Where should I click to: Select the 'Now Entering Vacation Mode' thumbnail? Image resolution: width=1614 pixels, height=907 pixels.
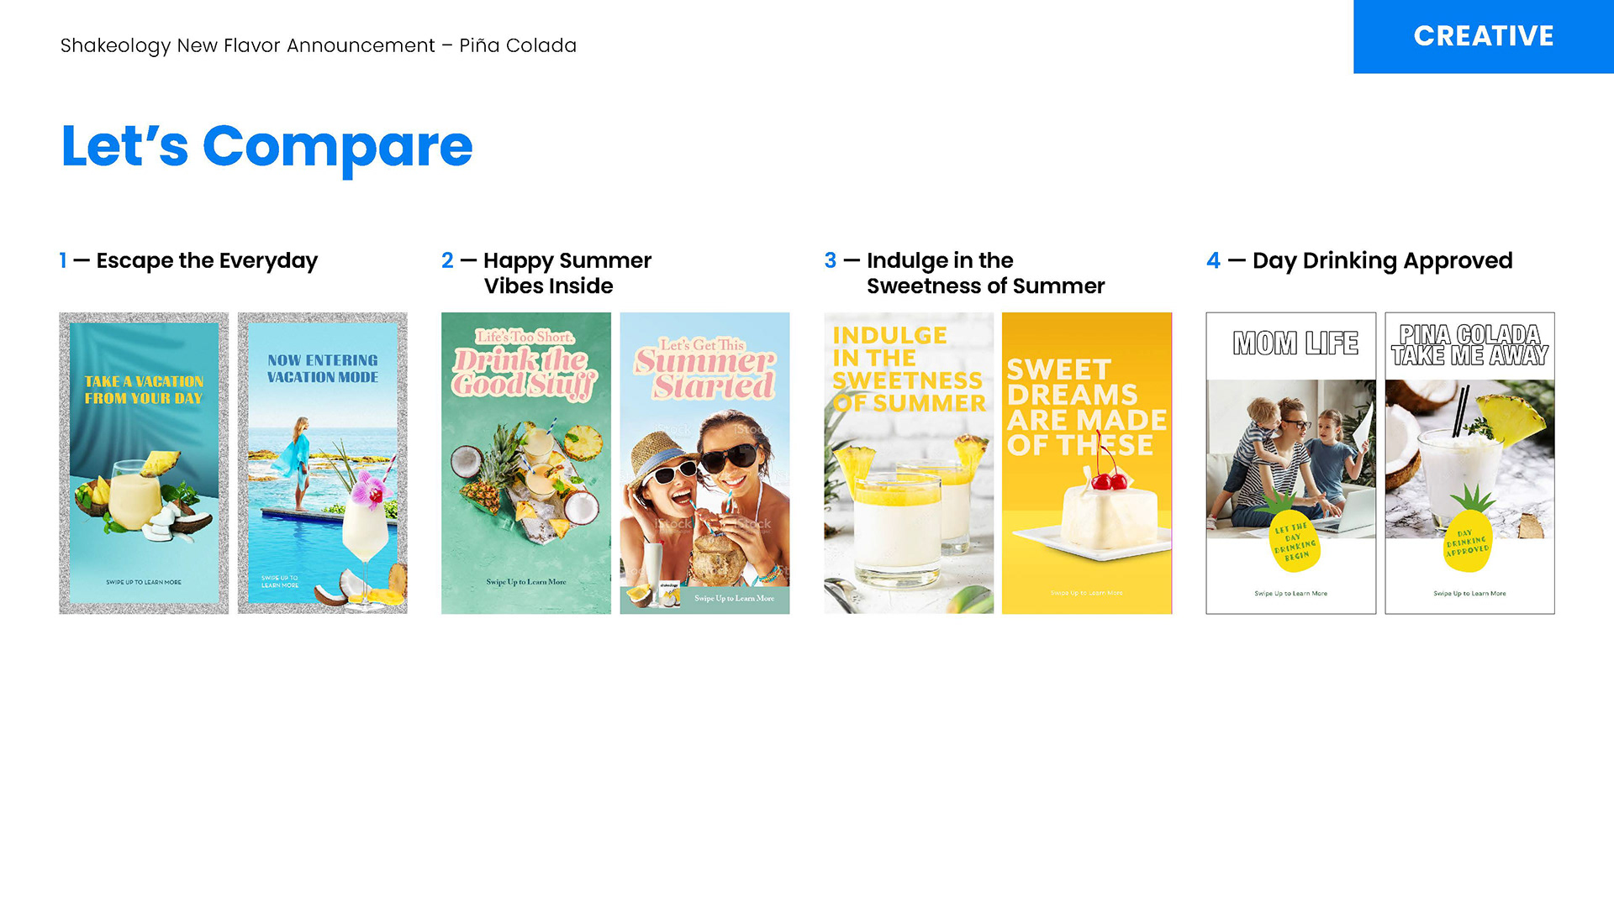(x=322, y=463)
